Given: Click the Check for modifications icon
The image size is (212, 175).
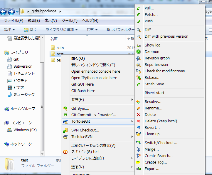Looking at the screenshot, I should 139,71.
